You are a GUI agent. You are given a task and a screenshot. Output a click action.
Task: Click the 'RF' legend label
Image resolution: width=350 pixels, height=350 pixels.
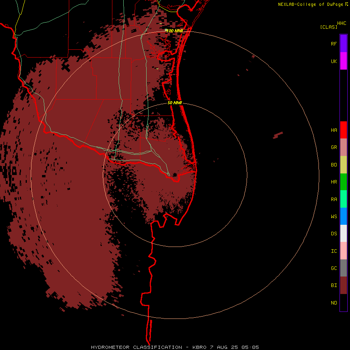pyautogui.click(x=334, y=44)
